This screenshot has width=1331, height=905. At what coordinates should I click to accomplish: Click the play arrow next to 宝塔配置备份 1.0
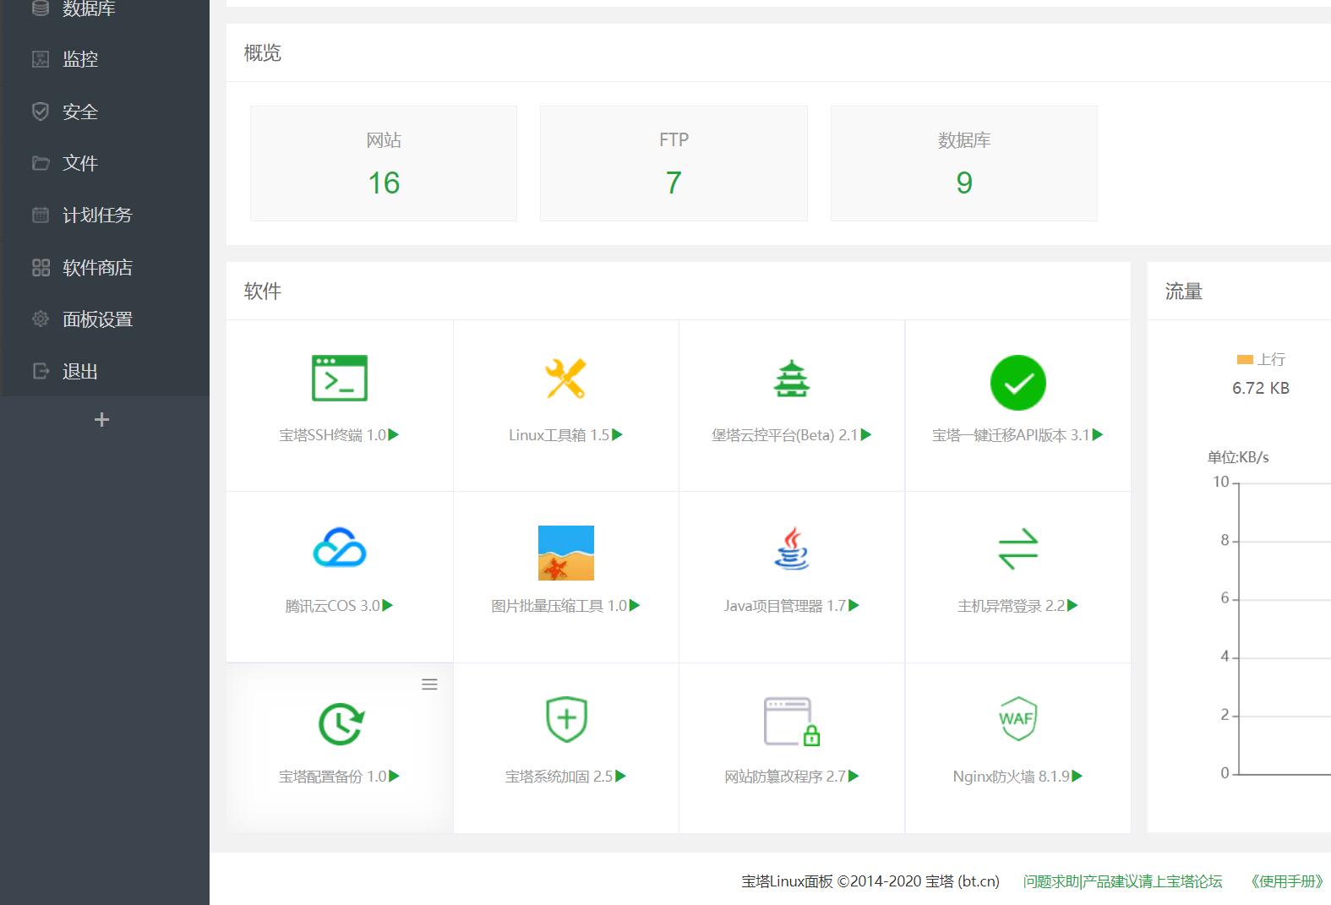click(x=394, y=776)
